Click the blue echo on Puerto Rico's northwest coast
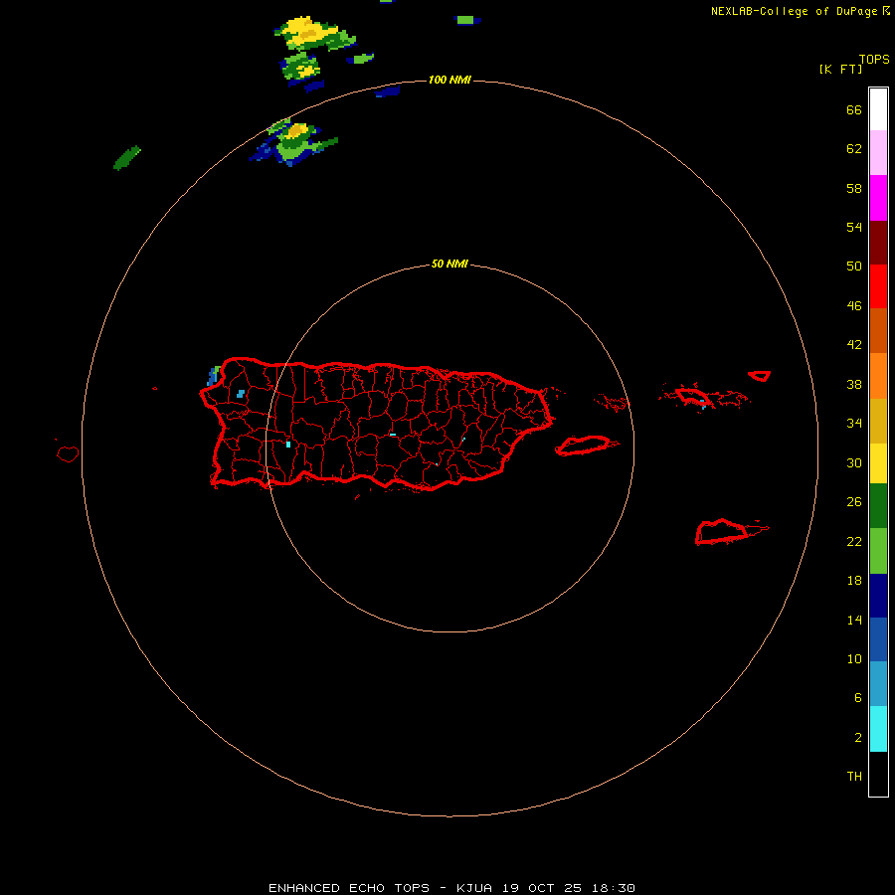This screenshot has width=895, height=895. [x=214, y=376]
